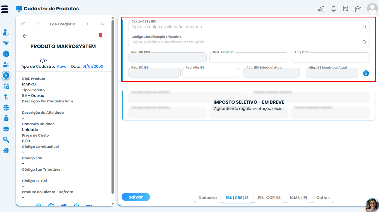The width and height of the screenshot is (379, 212).
Task: Click the date 01/01/2000
Action: (93, 66)
